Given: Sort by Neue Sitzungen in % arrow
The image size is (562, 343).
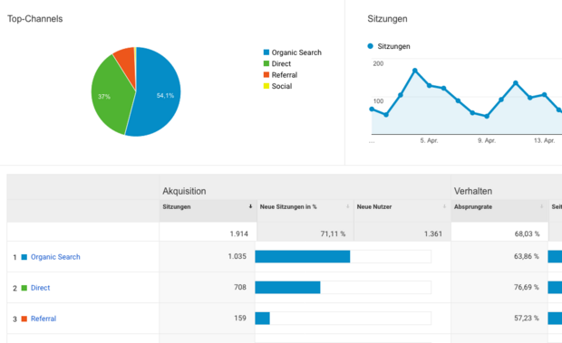Looking at the screenshot, I should pos(348,206).
